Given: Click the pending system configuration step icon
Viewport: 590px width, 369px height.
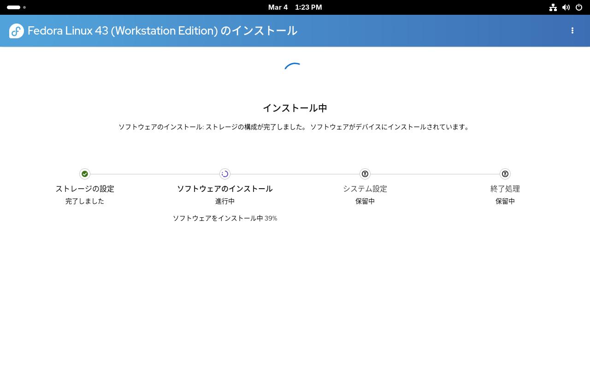Looking at the screenshot, I should [365, 174].
